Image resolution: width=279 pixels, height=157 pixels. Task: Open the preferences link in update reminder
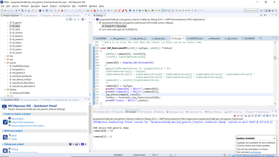(x=256, y=152)
